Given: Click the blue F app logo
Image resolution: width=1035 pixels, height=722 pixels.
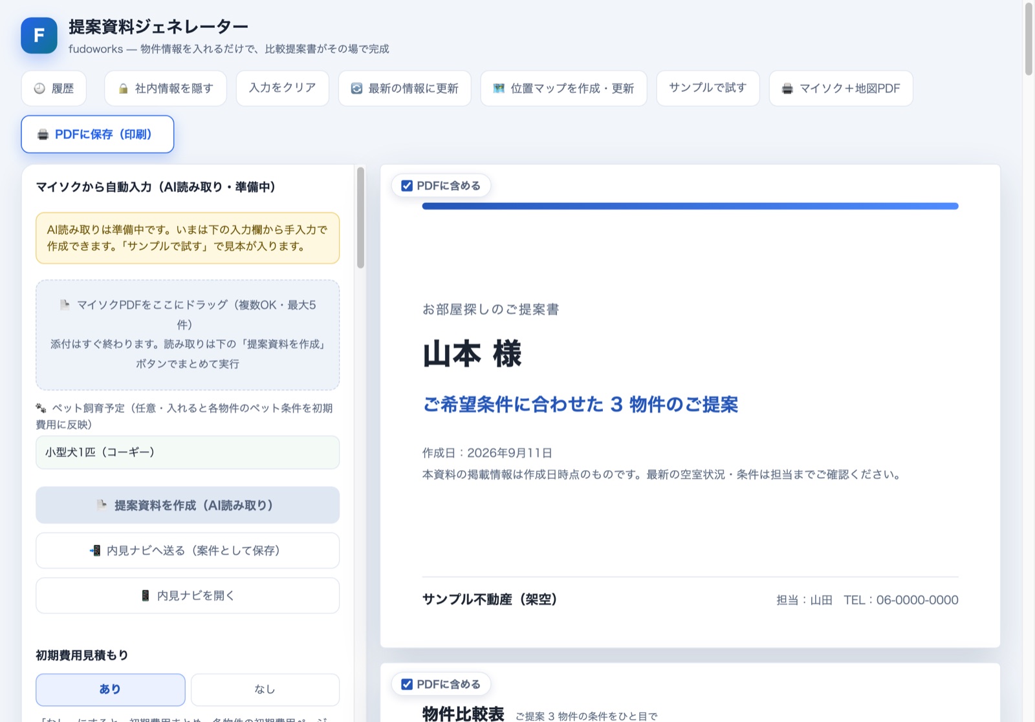Looking at the screenshot, I should pos(39,35).
